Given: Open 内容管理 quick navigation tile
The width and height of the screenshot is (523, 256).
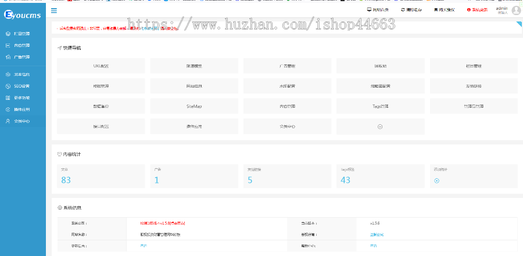Looking at the screenshot, I should (287, 106).
